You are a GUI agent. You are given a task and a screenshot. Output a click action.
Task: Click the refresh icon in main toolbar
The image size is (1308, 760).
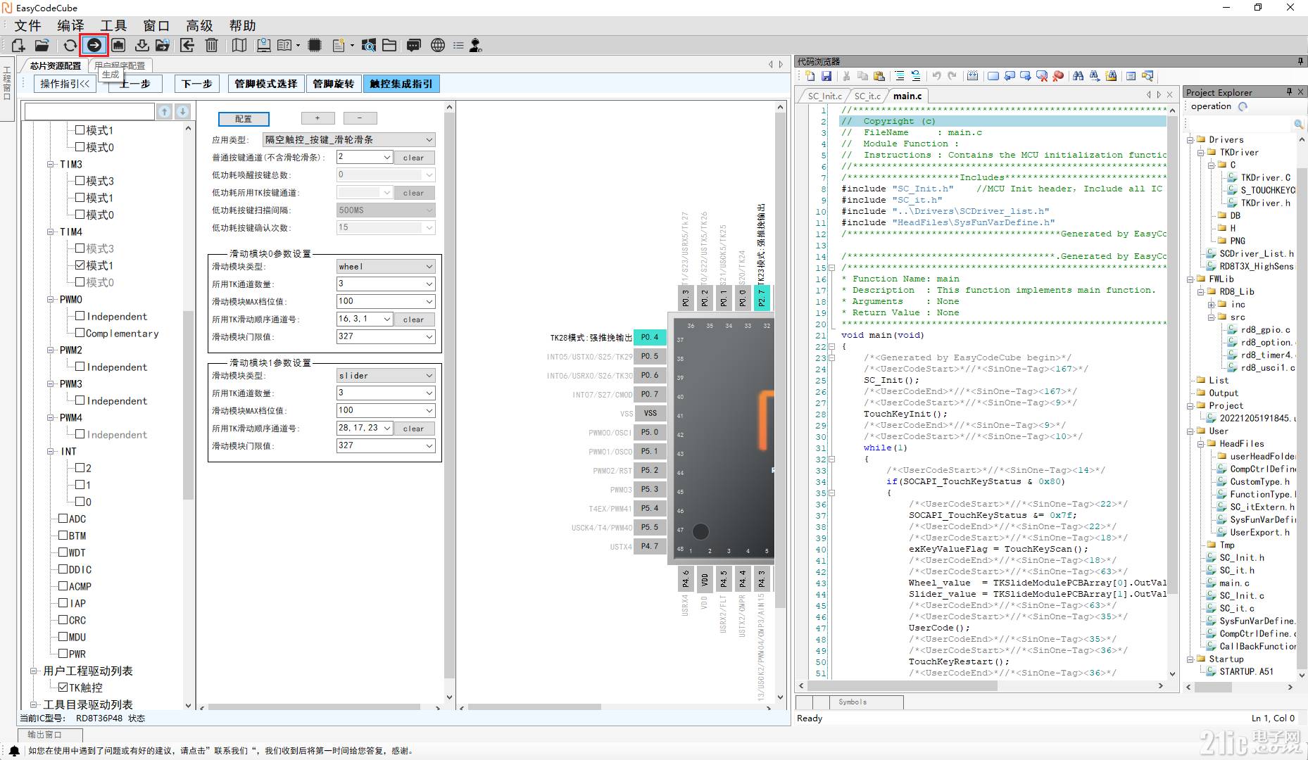click(70, 46)
